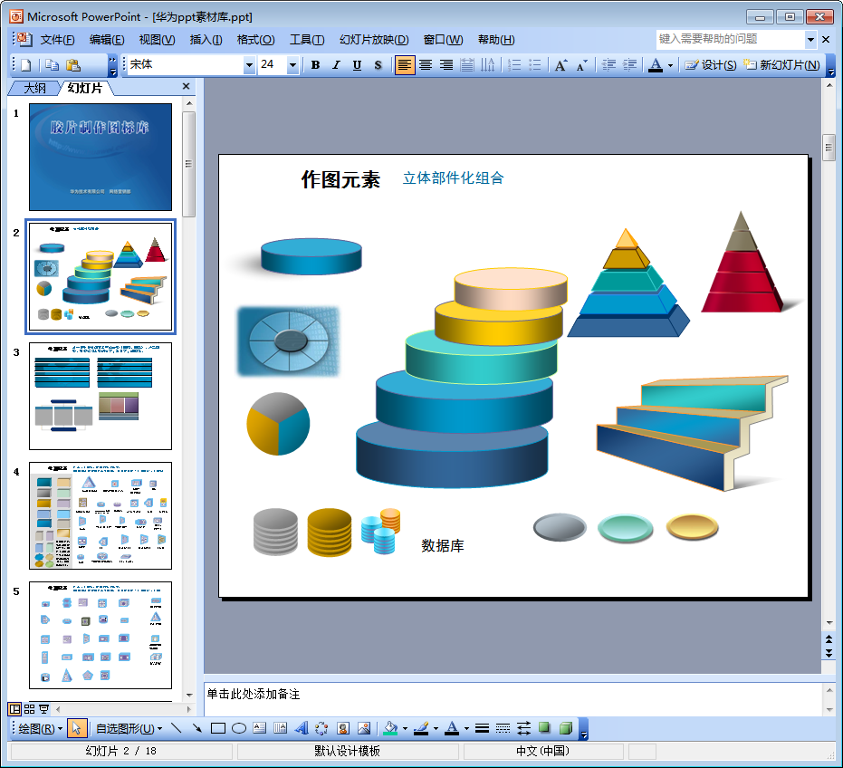Pick the Line drawing tool
843x768 pixels.
pyautogui.click(x=177, y=728)
